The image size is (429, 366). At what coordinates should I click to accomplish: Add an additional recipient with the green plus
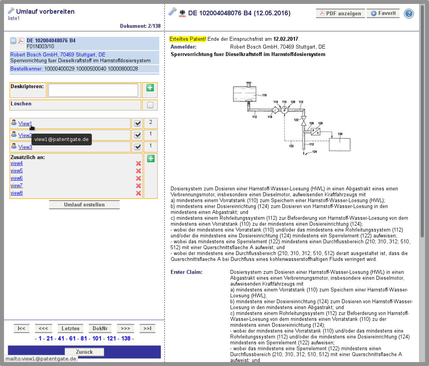pos(151,159)
